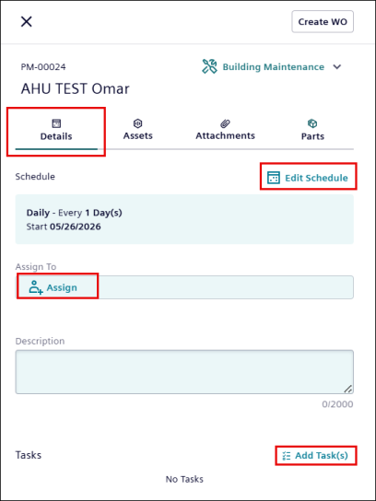Click Assign to add an assignee

[x=62, y=287]
